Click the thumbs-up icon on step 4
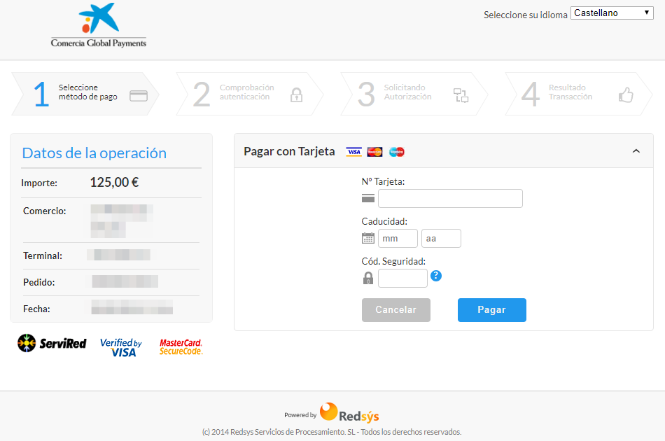The image size is (665, 441). pos(625,94)
